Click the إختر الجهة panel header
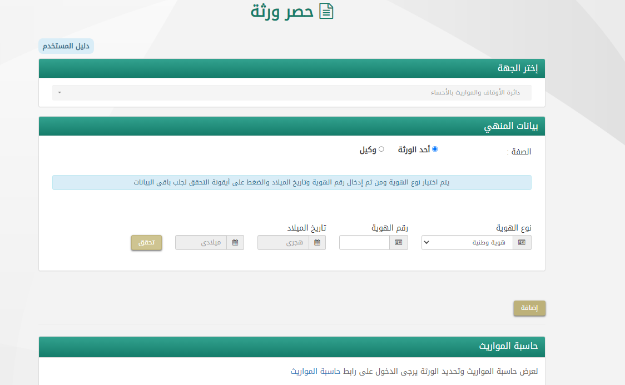 291,69
